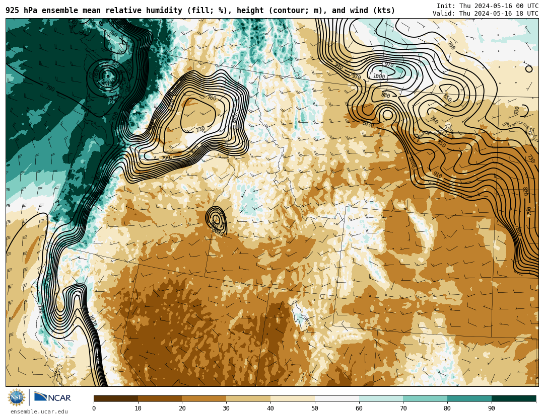This screenshot has width=544, height=418.
Task: Click the 1000 contour label near the top low
Action: [379, 76]
